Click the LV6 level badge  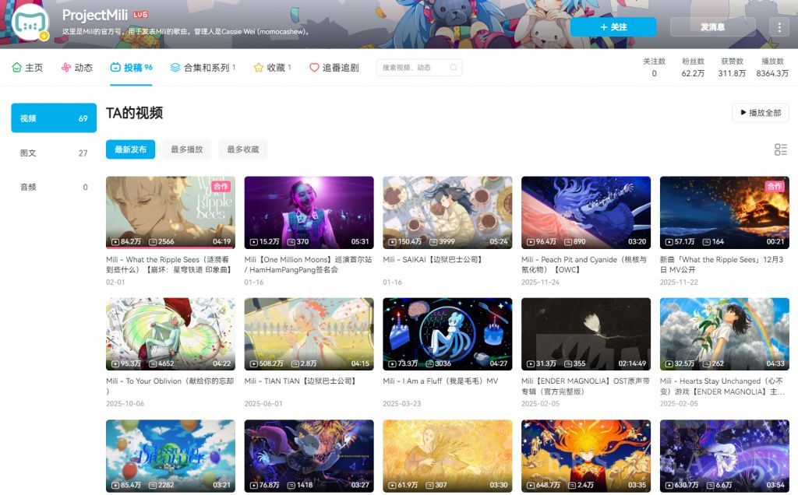click(140, 15)
